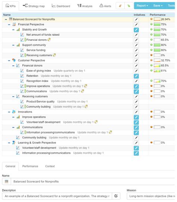
Task: Collapse the Learning & Growth Perspective
Action: click(9, 143)
